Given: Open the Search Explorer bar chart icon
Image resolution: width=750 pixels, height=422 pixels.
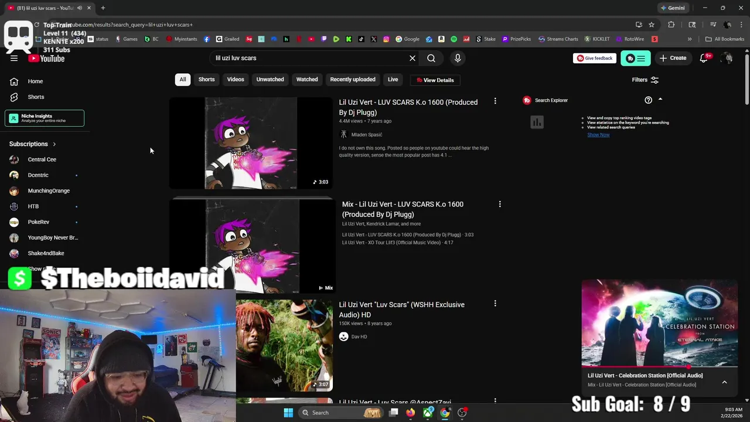Looking at the screenshot, I should (537, 122).
